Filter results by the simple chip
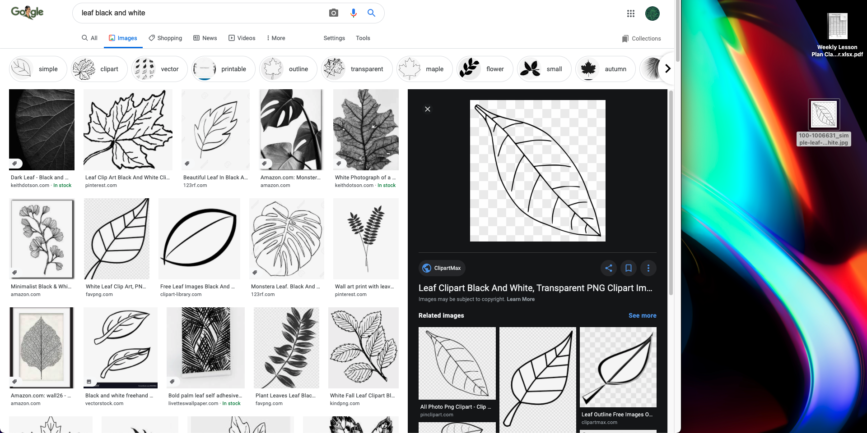This screenshot has height=433, width=867. tap(38, 69)
